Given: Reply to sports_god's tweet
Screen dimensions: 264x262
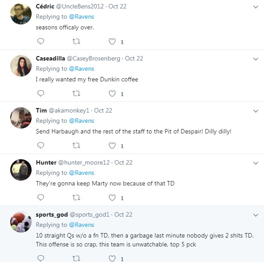Looking at the screenshot, I should (x=41, y=258).
